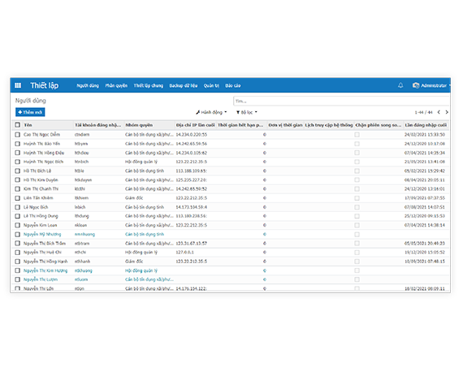
Task: Tick checkbox for Liên Tấn Khiêm
Action: 17,198
